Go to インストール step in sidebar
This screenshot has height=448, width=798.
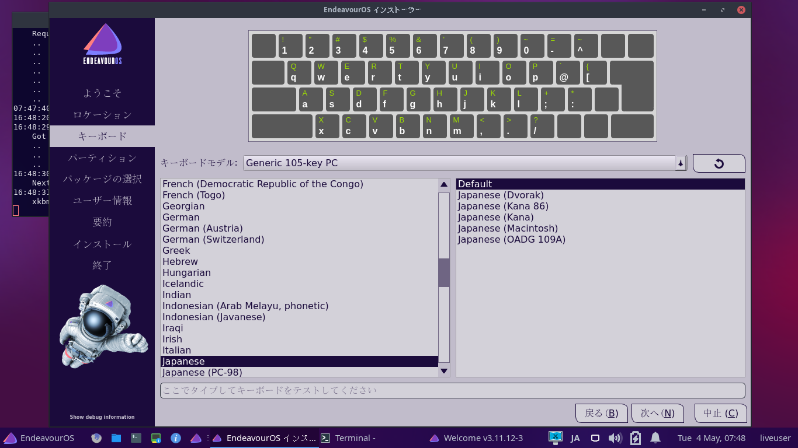click(x=102, y=244)
